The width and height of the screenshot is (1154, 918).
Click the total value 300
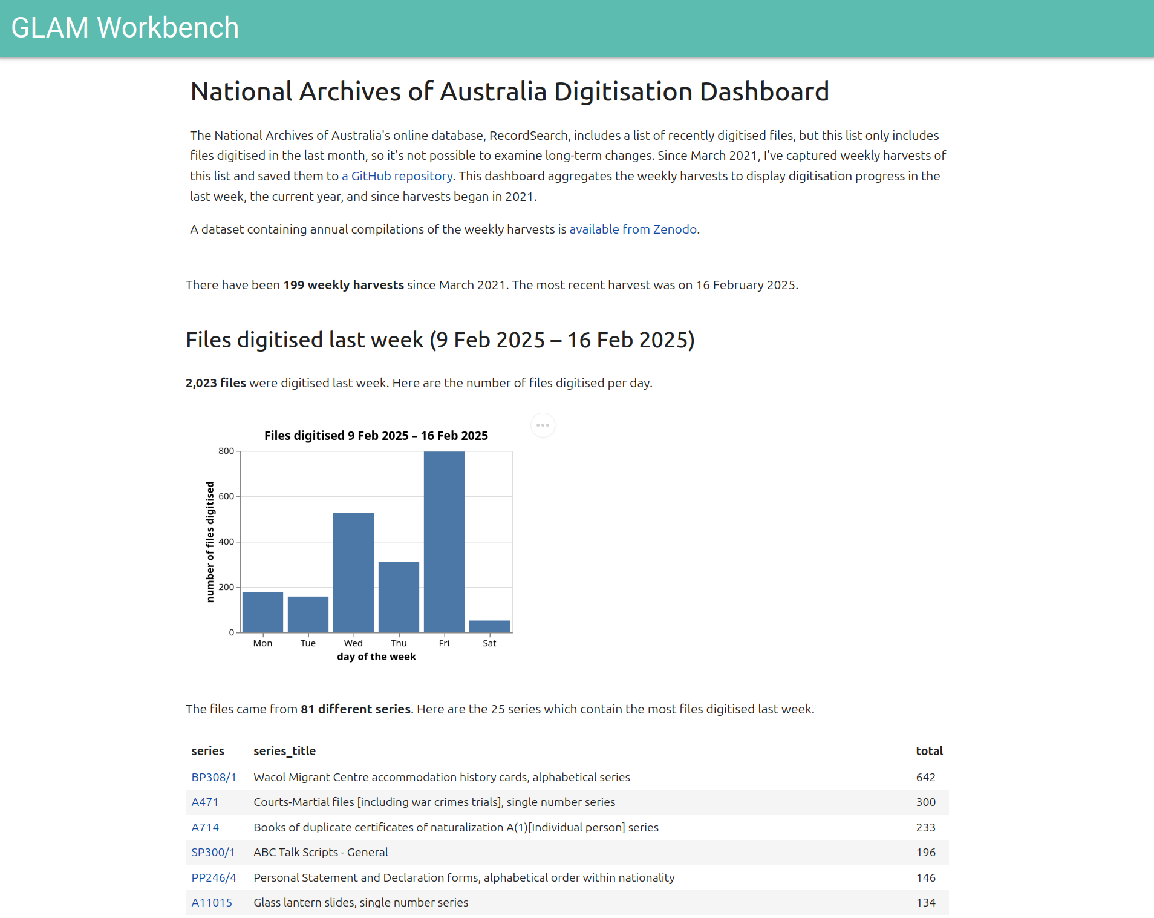point(925,802)
